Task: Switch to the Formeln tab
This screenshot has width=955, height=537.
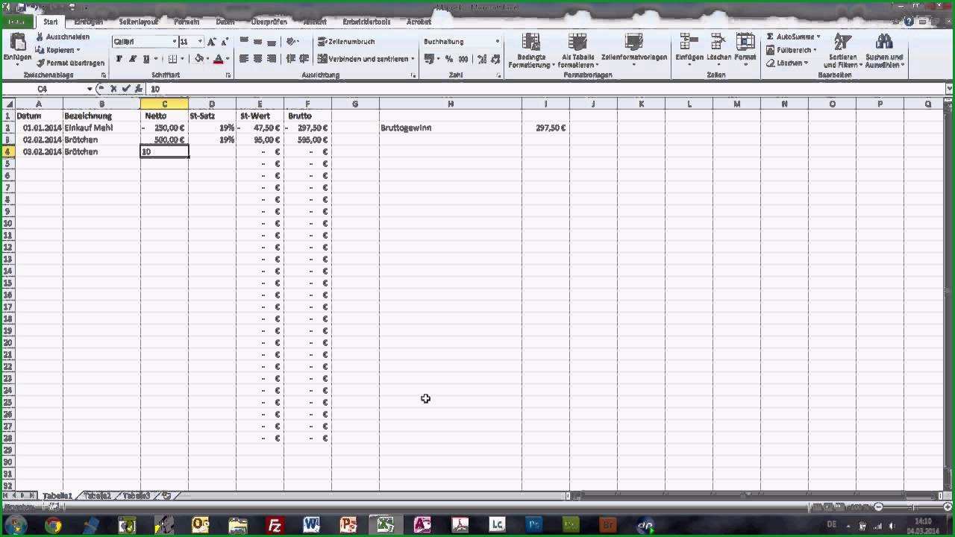Action: [x=187, y=22]
